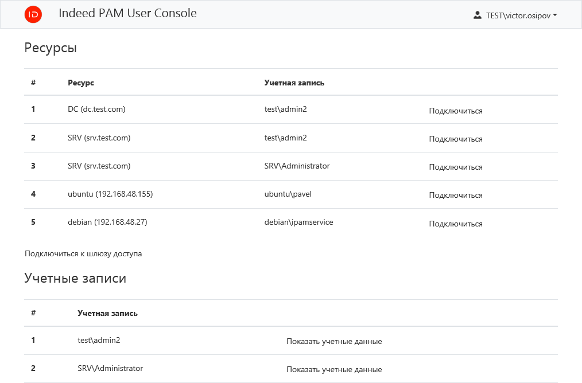Screen dimensions: 582x383
Task: Click the Indeed ID logo icon
Action: tap(33, 15)
